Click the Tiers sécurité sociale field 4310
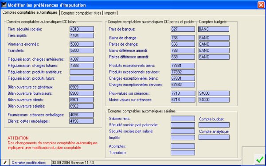Image resolution: width=266 pixels, height=166 pixels. pos(82,29)
